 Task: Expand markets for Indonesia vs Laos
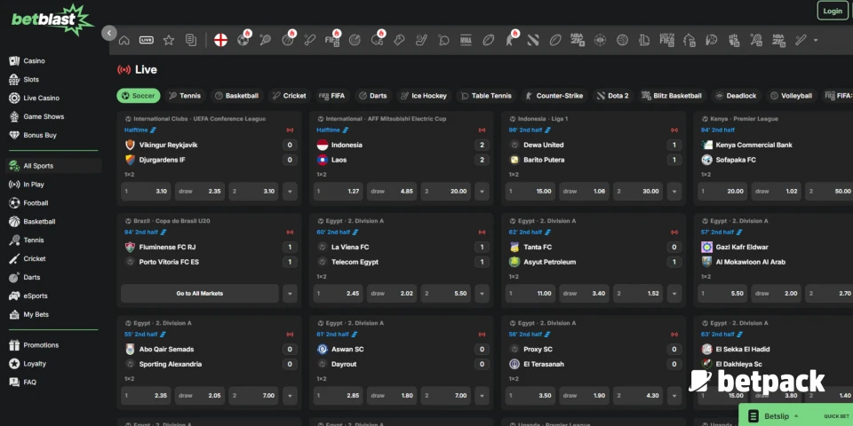click(482, 192)
